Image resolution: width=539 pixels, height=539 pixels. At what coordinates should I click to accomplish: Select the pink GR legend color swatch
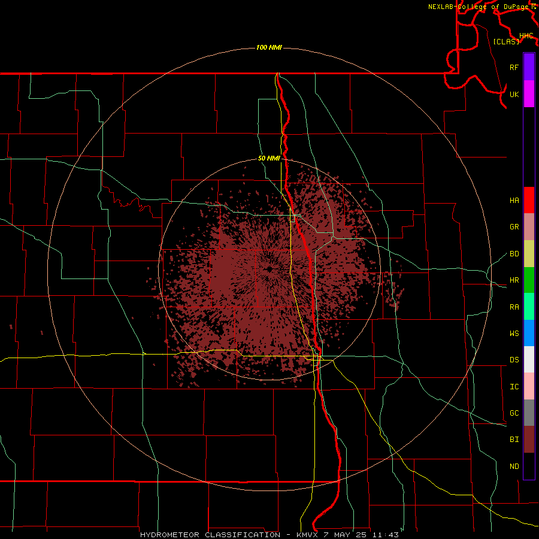[x=529, y=227]
